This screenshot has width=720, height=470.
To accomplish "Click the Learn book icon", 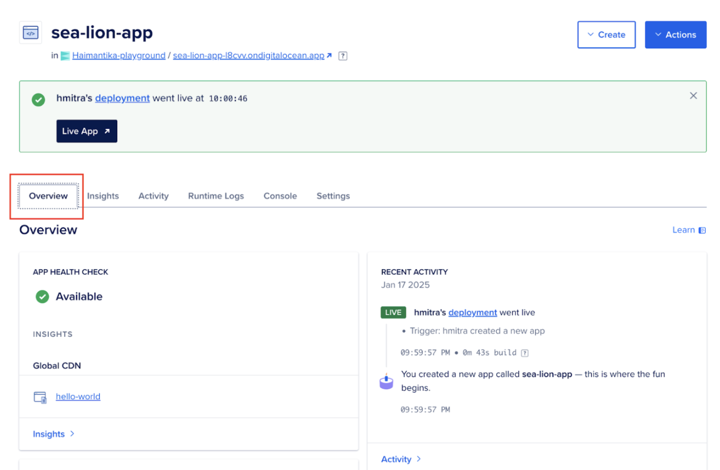I will (702, 230).
